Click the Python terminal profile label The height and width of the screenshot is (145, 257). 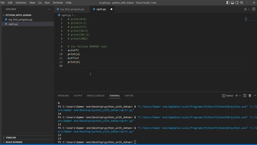228,96
